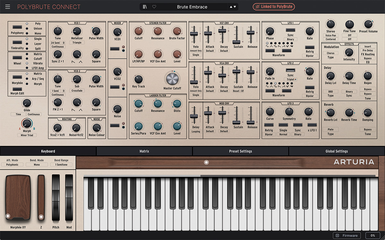
Task: Adjust the Series/Para knob
Action: 139,126
